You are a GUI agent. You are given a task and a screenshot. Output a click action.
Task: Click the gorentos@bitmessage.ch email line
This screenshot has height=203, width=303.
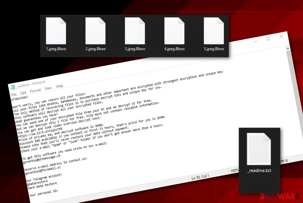click(42, 159)
